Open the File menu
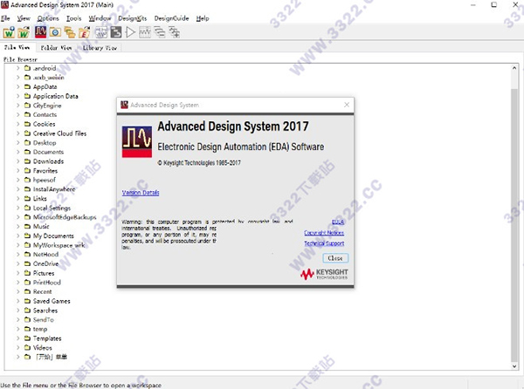 tap(5, 18)
